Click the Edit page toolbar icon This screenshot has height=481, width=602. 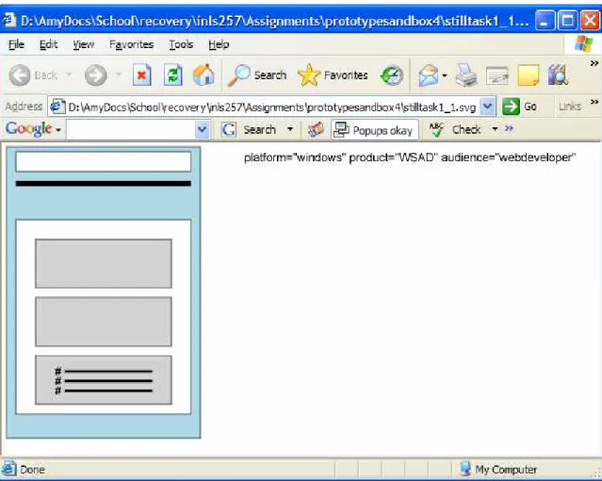pyautogui.click(x=496, y=75)
